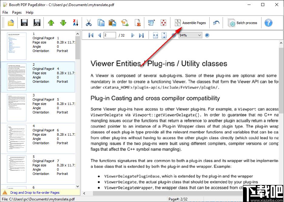This screenshot has width=284, height=202.
Task: Click the Original Page# 4 text
Action: point(46,69)
